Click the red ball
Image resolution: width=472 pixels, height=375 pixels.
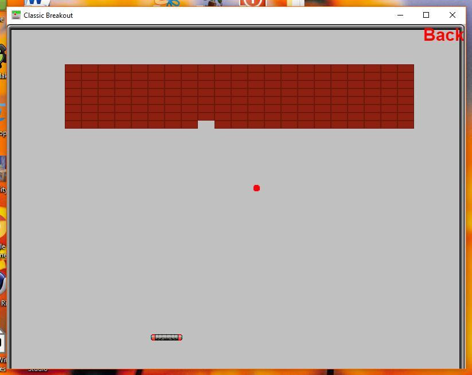tap(256, 188)
